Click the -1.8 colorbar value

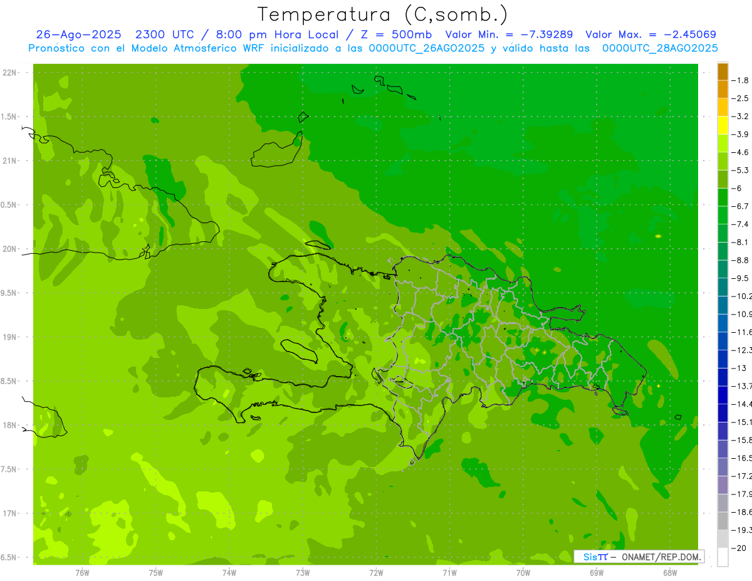tap(740, 80)
